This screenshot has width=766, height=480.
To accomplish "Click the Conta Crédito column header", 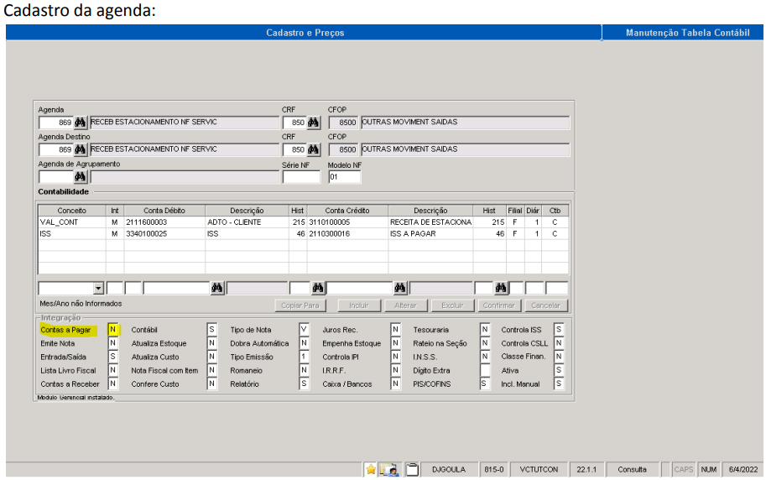I will click(347, 211).
